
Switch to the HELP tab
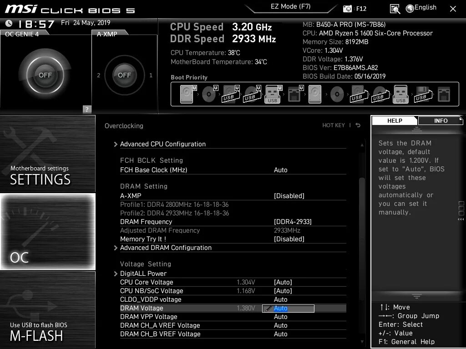tap(395, 120)
